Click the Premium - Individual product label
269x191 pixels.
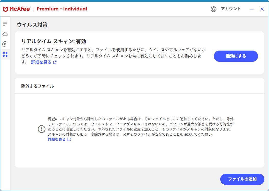(62, 9)
